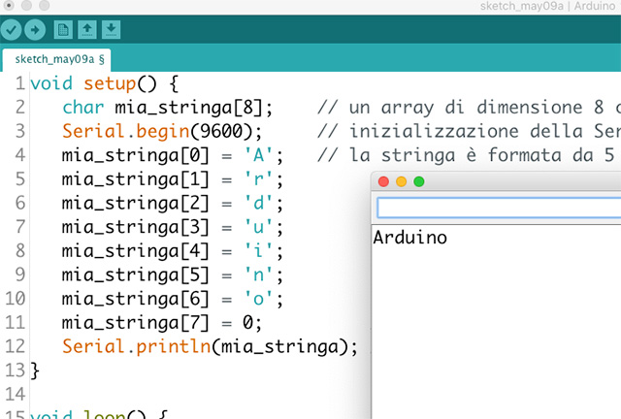Click "mia_stringa[2] = 'd';" line
Screen dimensions: 621x419
click(173, 203)
